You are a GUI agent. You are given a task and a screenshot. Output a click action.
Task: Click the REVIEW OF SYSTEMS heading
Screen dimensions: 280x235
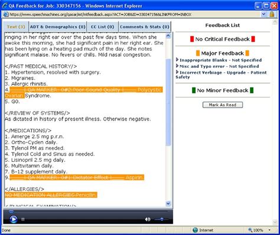pos(37,113)
